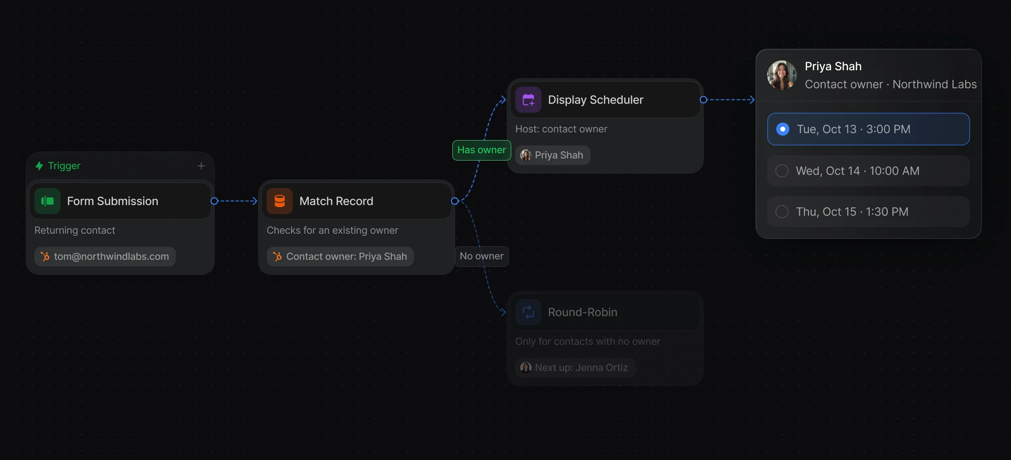Click the Match Record output connector dot
Image resolution: width=1011 pixels, height=460 pixels.
(455, 201)
